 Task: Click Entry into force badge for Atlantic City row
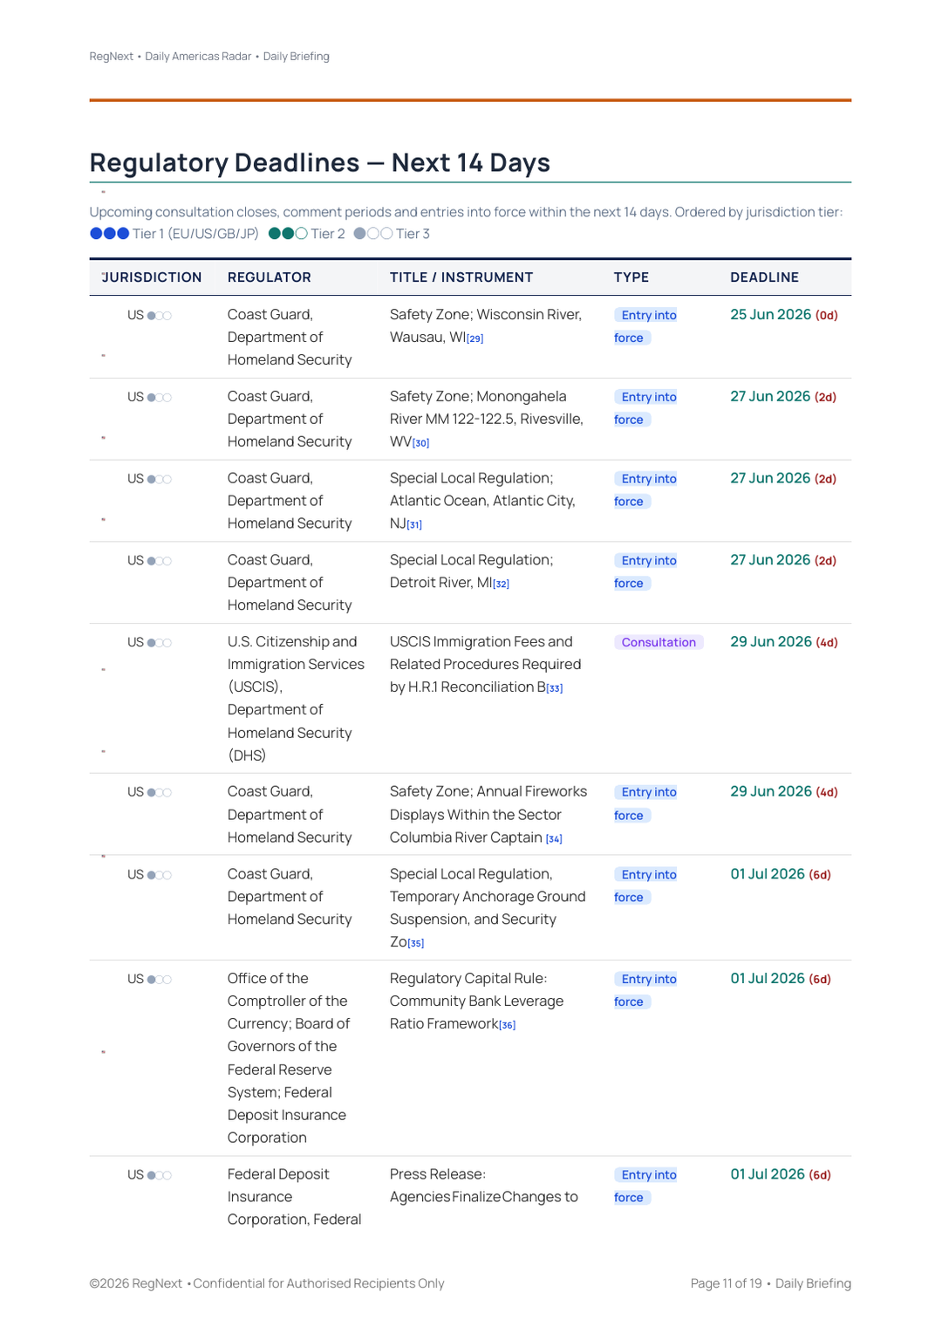tap(647, 490)
